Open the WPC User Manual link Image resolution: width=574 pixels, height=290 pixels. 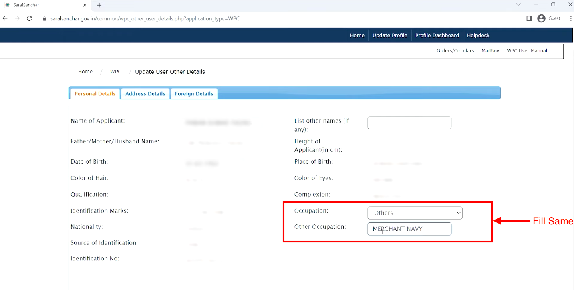(x=527, y=51)
